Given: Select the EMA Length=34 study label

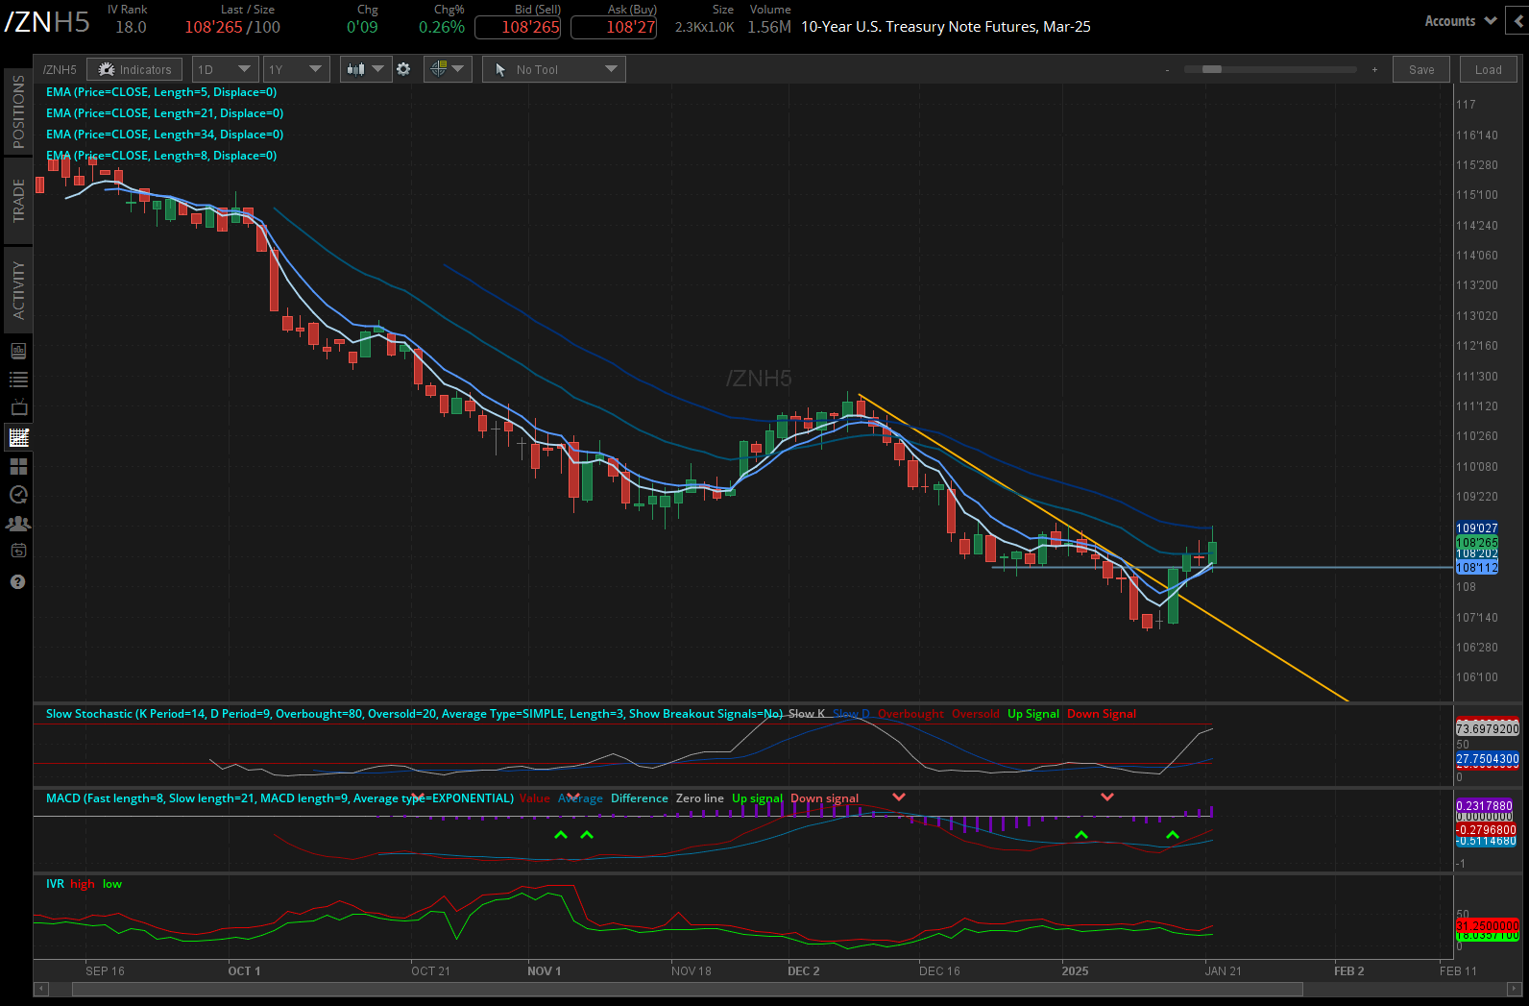Looking at the screenshot, I should click(x=164, y=135).
